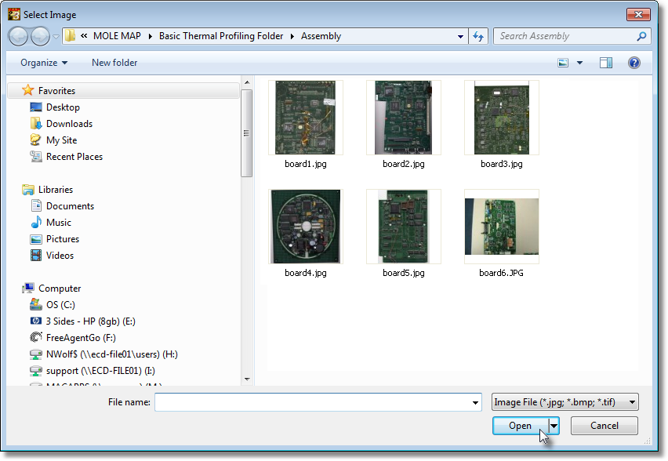Open the Organize menu
This screenshot has width=668, height=461.
[x=44, y=63]
